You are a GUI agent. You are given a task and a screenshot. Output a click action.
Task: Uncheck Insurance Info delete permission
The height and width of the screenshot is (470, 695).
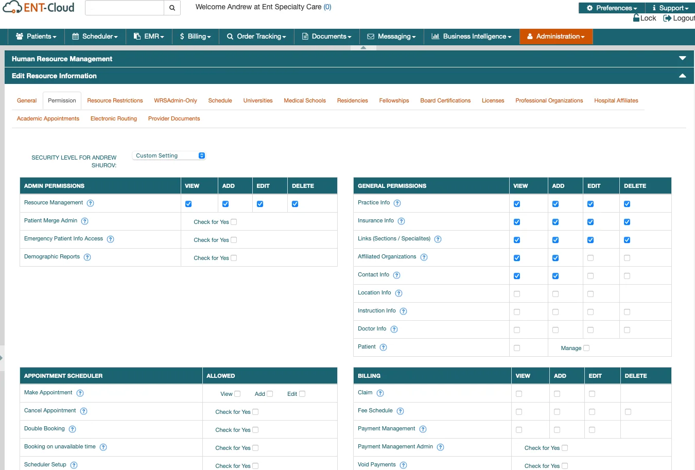click(627, 222)
